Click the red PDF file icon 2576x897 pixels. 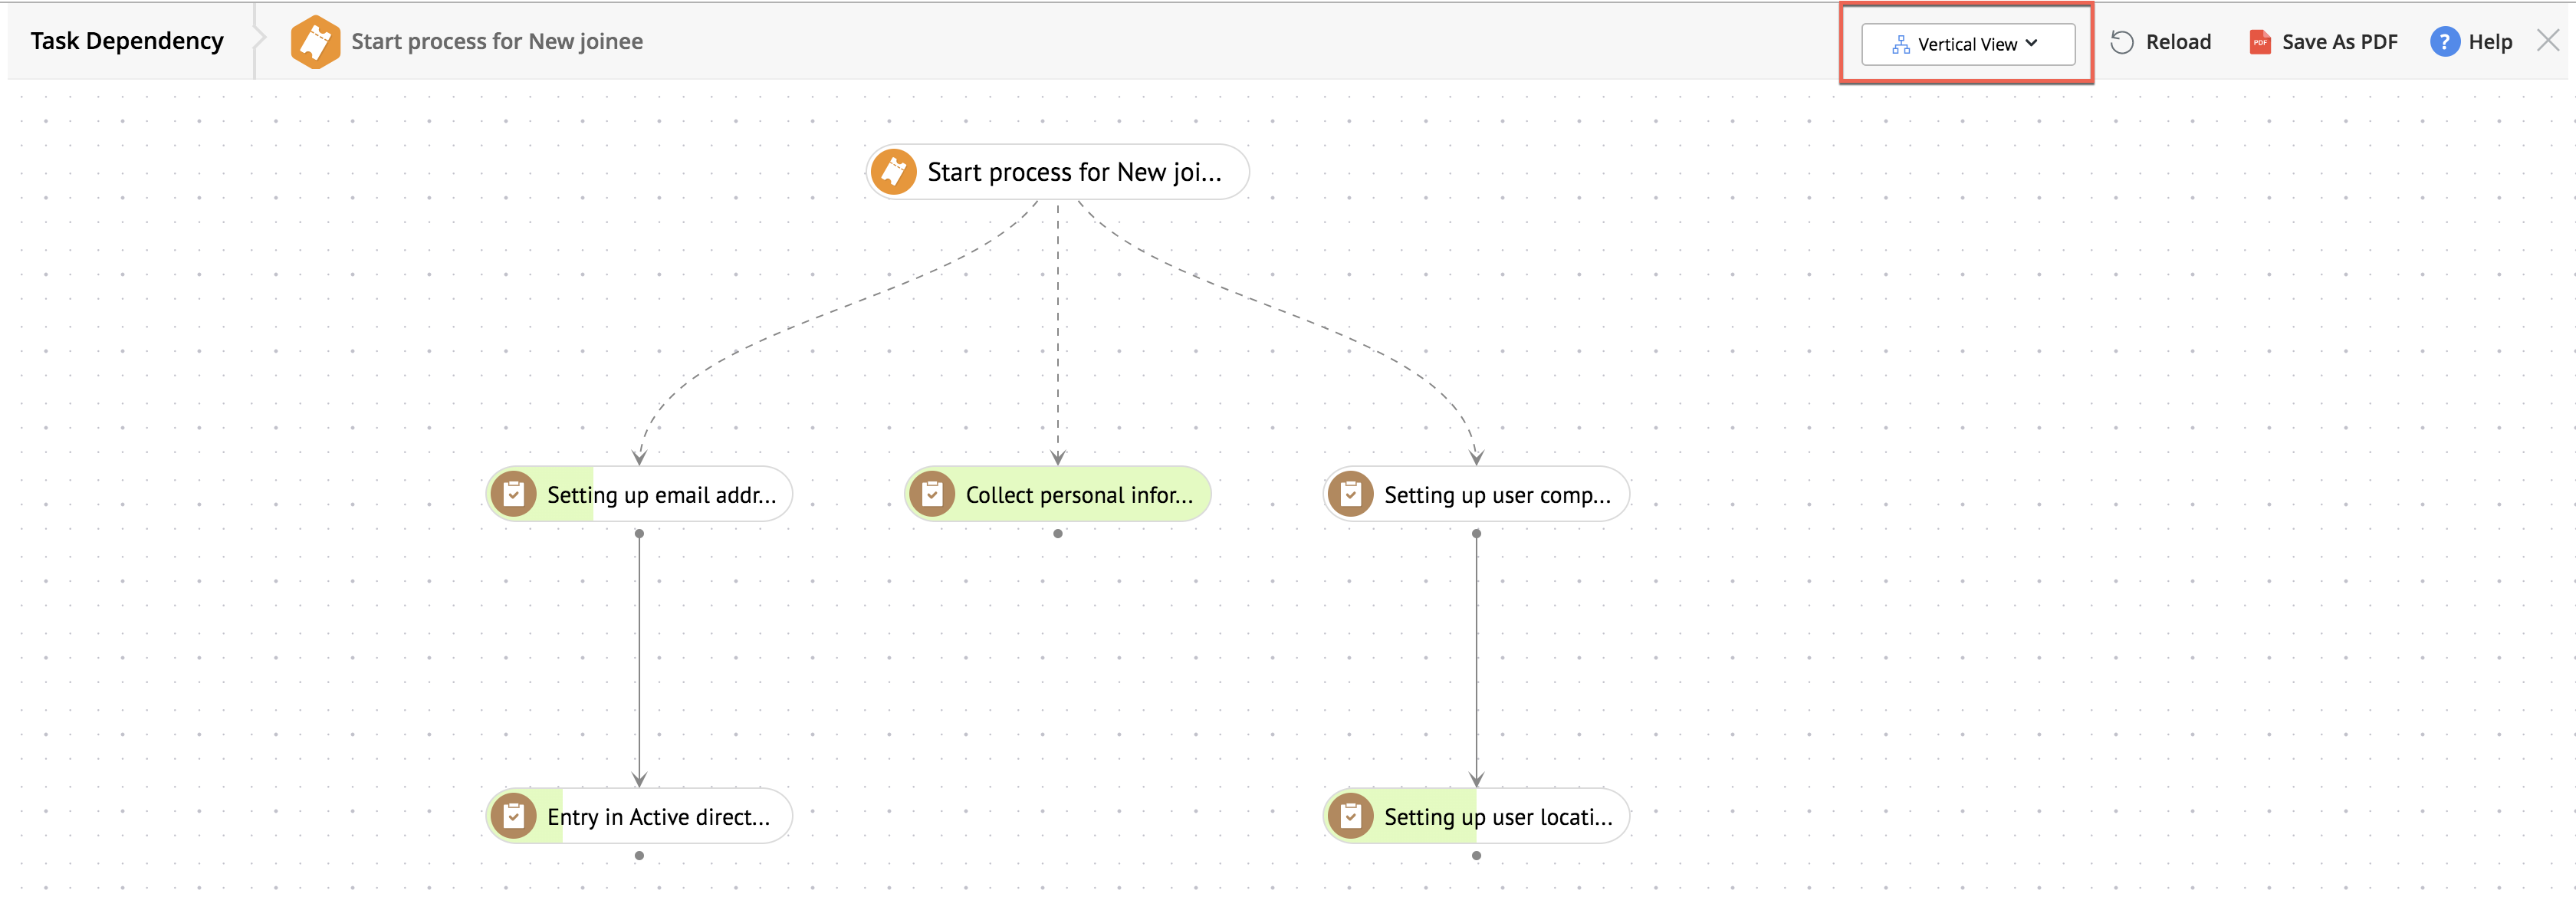[x=2259, y=42]
